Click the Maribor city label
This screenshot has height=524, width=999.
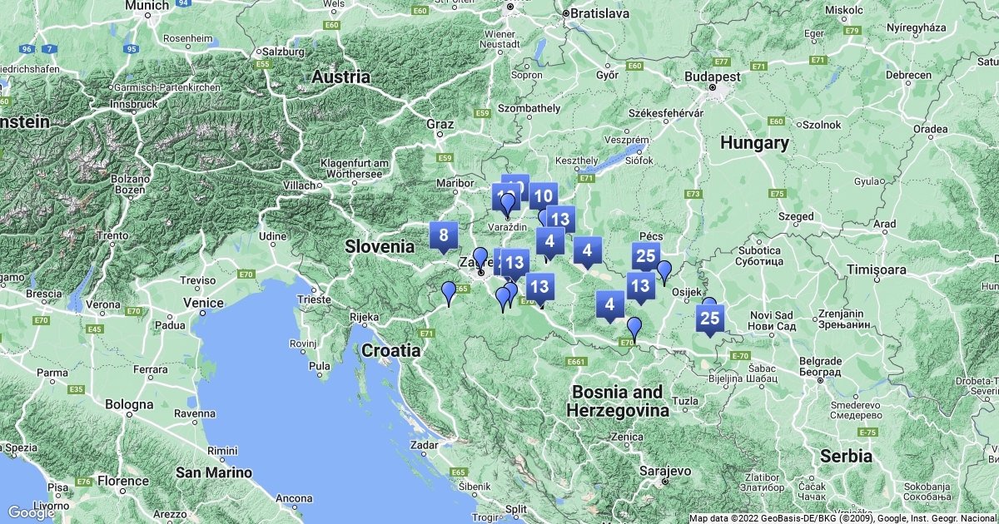pyautogui.click(x=455, y=182)
